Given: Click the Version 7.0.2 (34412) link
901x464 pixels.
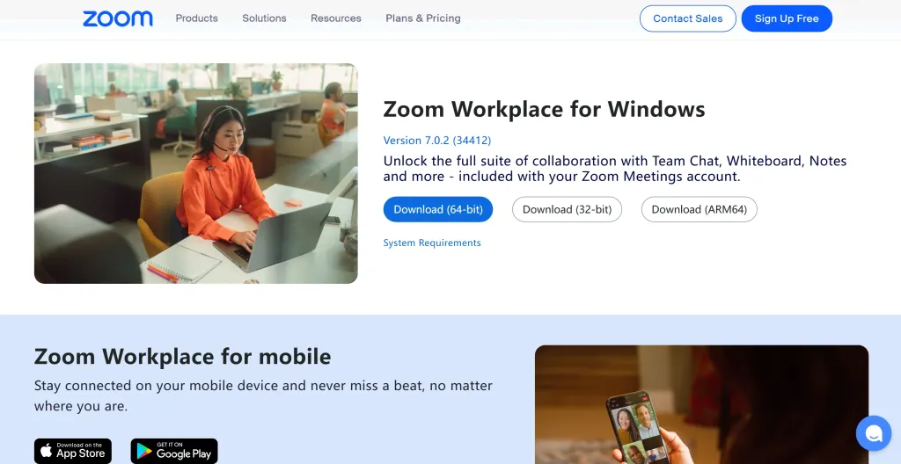Looking at the screenshot, I should pos(437,140).
